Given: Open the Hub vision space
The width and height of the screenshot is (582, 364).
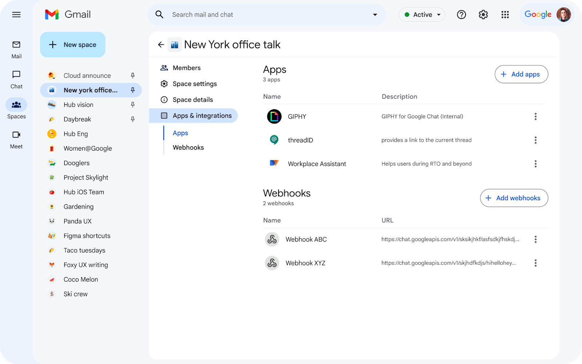Looking at the screenshot, I should tap(91, 104).
